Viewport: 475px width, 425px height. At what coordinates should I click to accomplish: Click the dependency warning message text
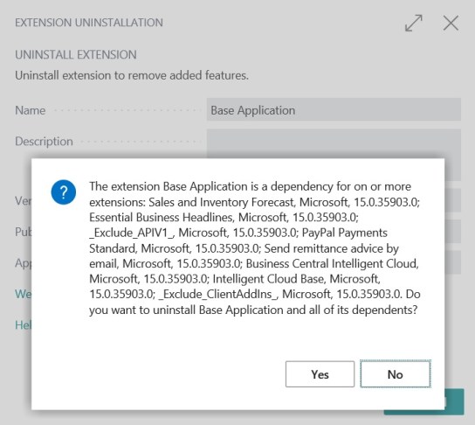[x=254, y=247]
